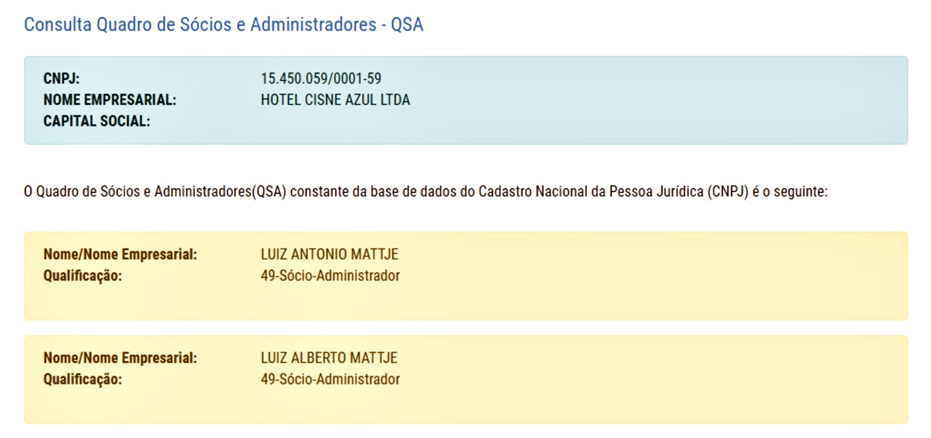Click second partner's Qualificação label
The image size is (931, 438).
click(x=83, y=379)
